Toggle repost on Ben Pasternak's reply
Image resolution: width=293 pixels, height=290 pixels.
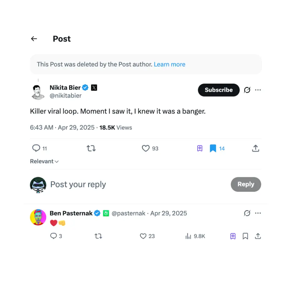point(98,236)
